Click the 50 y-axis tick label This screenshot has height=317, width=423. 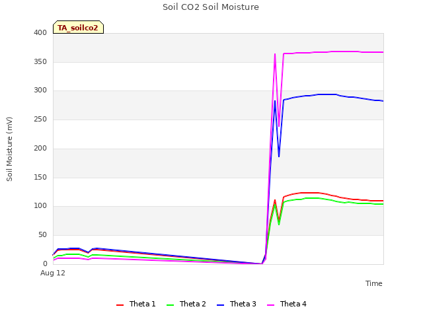click(42, 235)
